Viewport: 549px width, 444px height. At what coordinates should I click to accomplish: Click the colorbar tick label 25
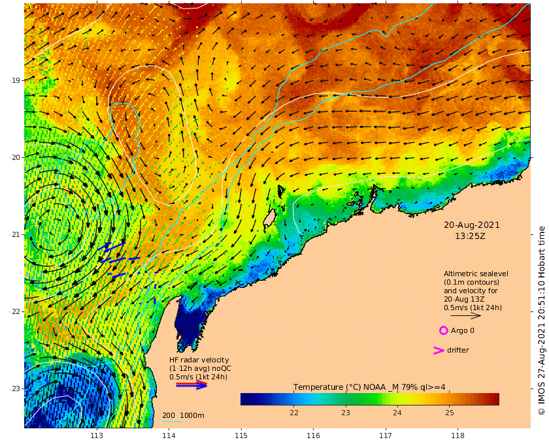pyautogui.click(x=450, y=413)
